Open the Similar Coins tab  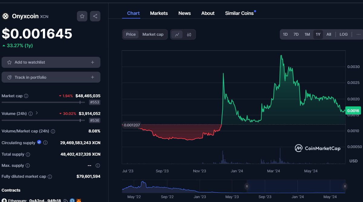(239, 13)
